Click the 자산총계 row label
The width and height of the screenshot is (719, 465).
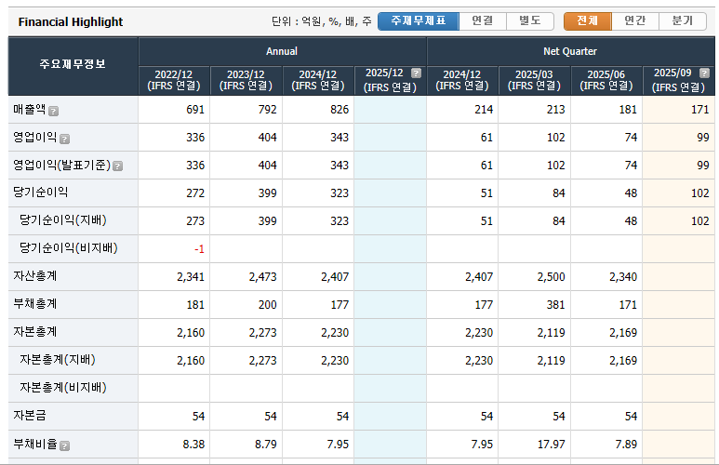point(34,277)
